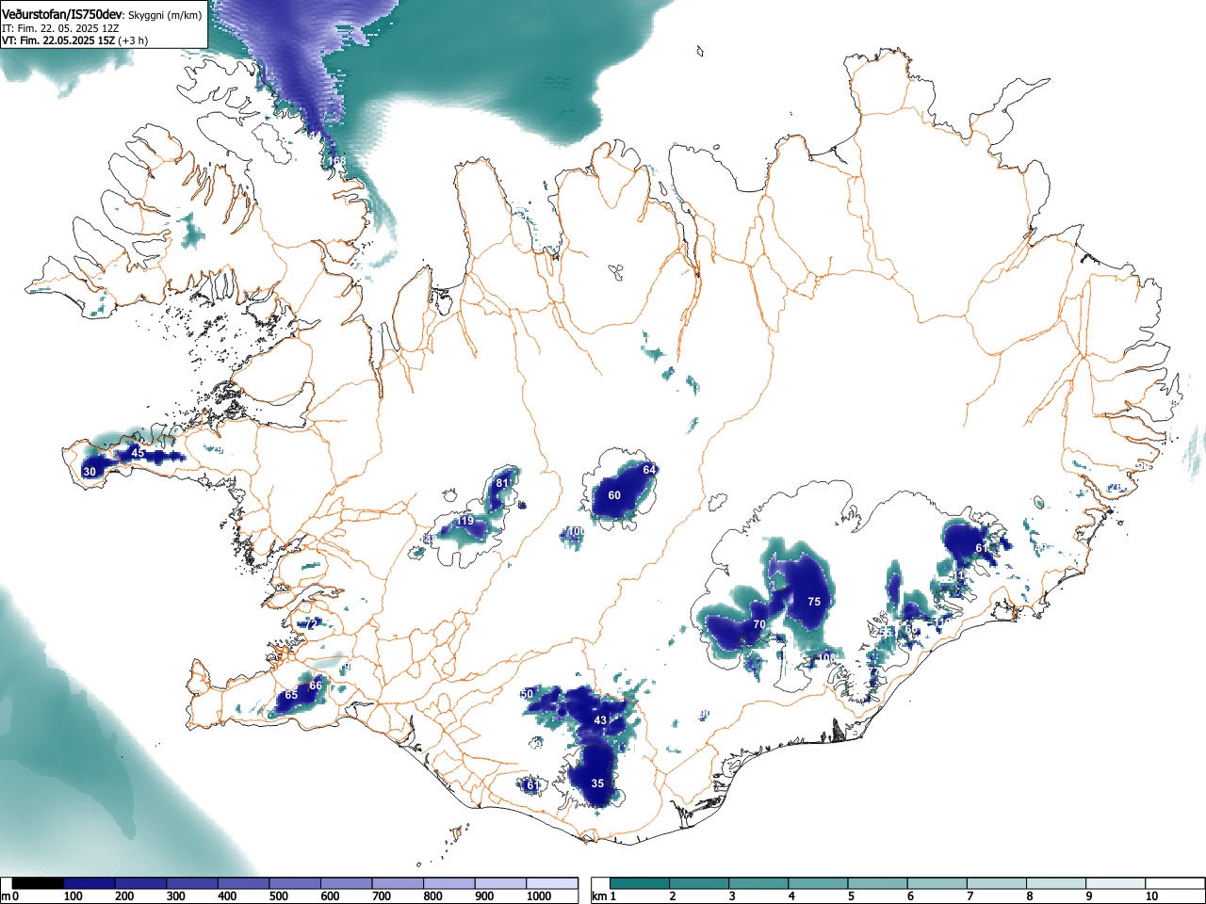Screen dimensions: 1206x904
Task: Select the VT: Fim. 22.05.2025 15Z valid time
Action: pyautogui.click(x=58, y=40)
